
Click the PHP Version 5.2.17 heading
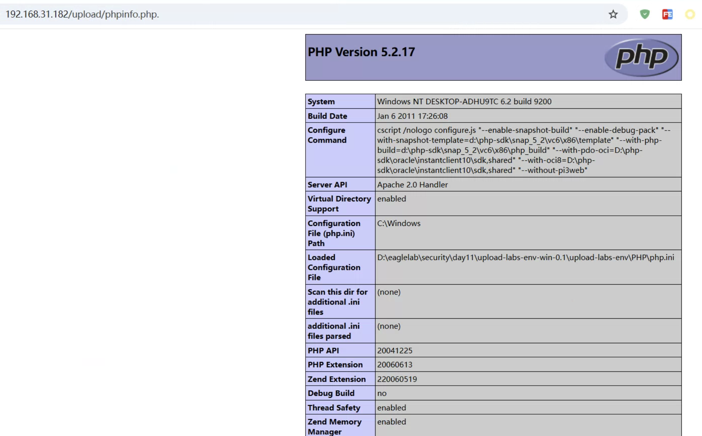(361, 52)
